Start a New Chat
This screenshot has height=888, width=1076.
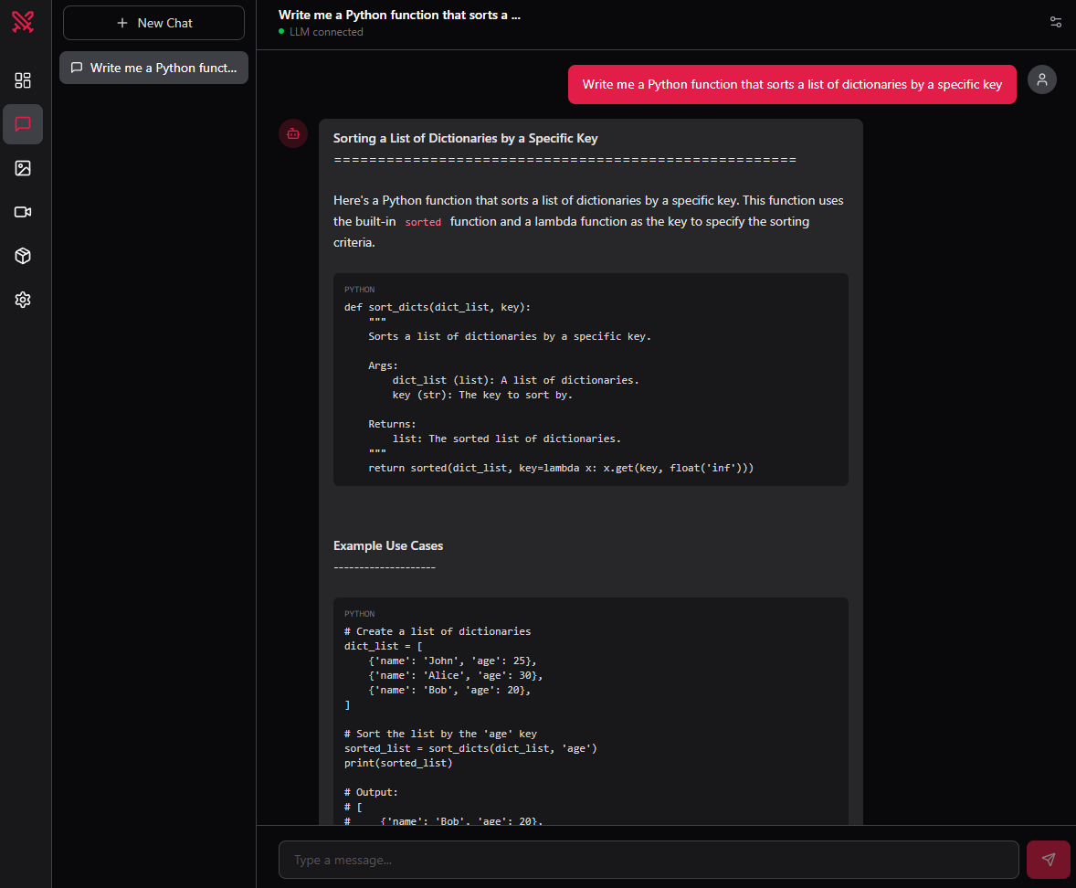pos(153,23)
